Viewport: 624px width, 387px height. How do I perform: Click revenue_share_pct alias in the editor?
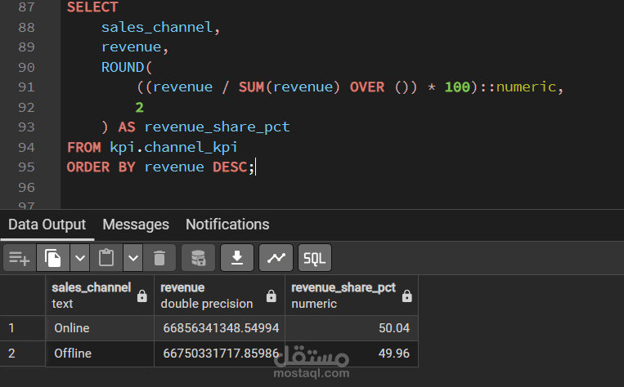tap(217, 127)
